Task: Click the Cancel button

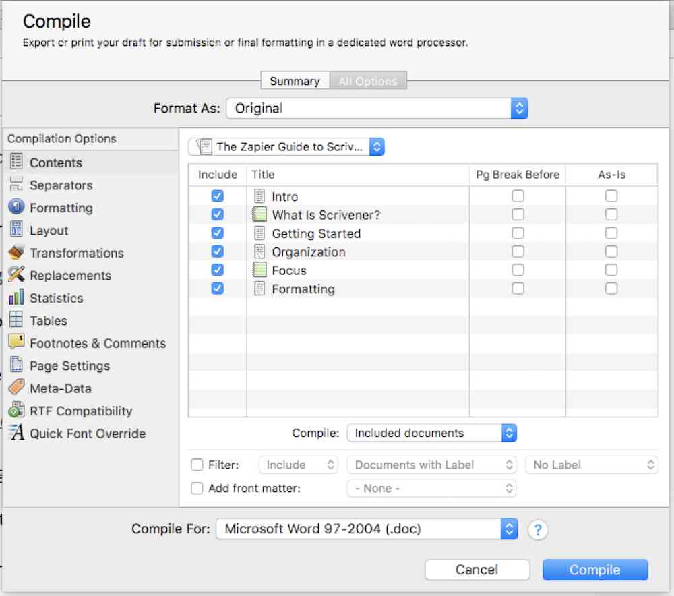Action: tap(477, 570)
